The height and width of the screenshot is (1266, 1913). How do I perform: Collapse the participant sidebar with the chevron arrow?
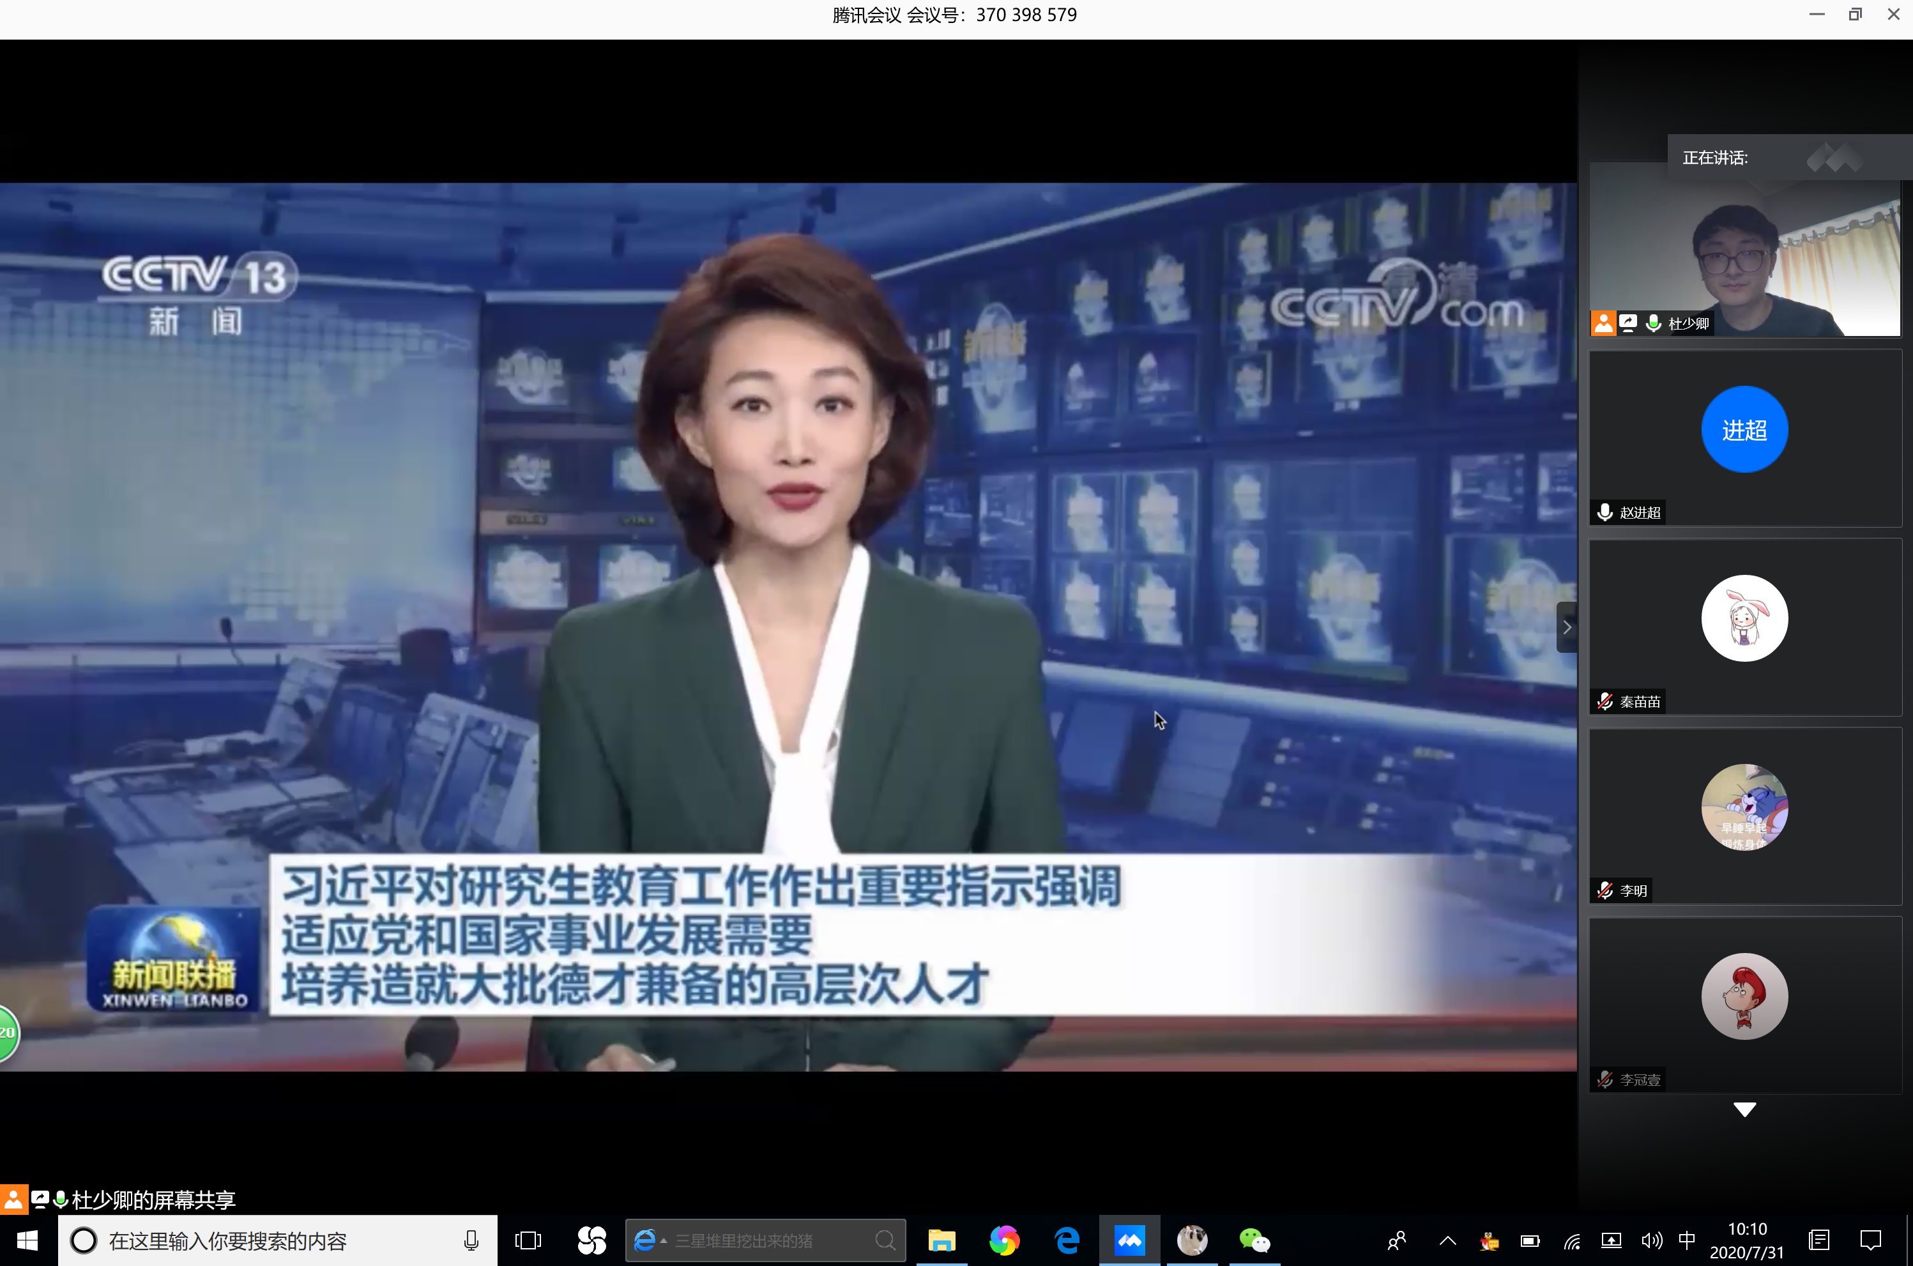point(1567,627)
